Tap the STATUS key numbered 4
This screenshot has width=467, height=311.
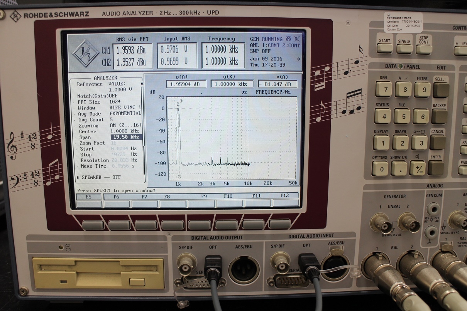pos(382,116)
